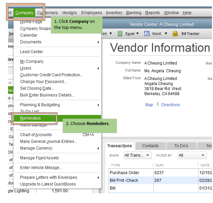Screen dimensions: 213x203
Task: Open the Company menu
Action: click(x=24, y=13)
